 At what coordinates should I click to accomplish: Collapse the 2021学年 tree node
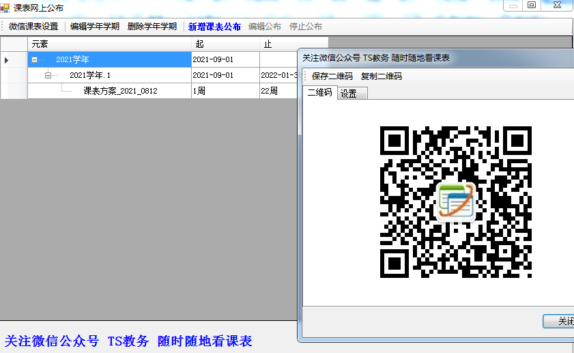(34, 59)
